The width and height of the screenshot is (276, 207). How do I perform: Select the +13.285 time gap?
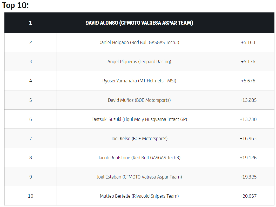tap(248, 100)
